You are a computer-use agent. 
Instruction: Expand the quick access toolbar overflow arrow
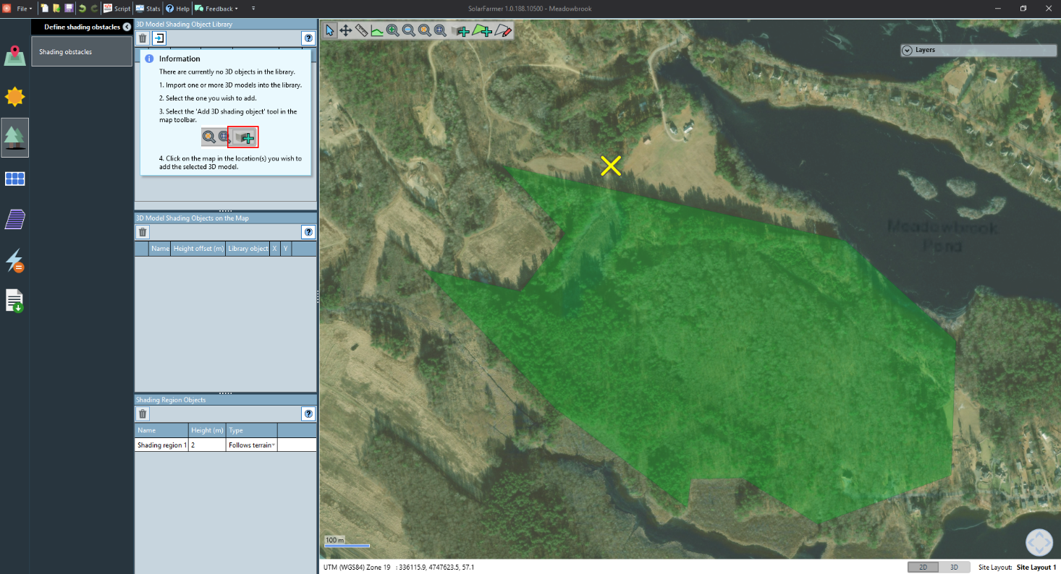(253, 9)
